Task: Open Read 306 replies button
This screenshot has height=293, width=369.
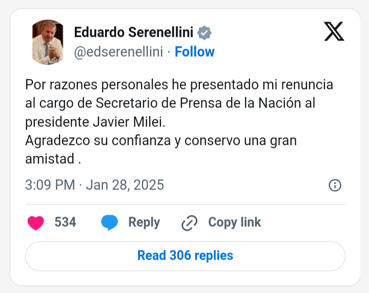Action: 185,256
